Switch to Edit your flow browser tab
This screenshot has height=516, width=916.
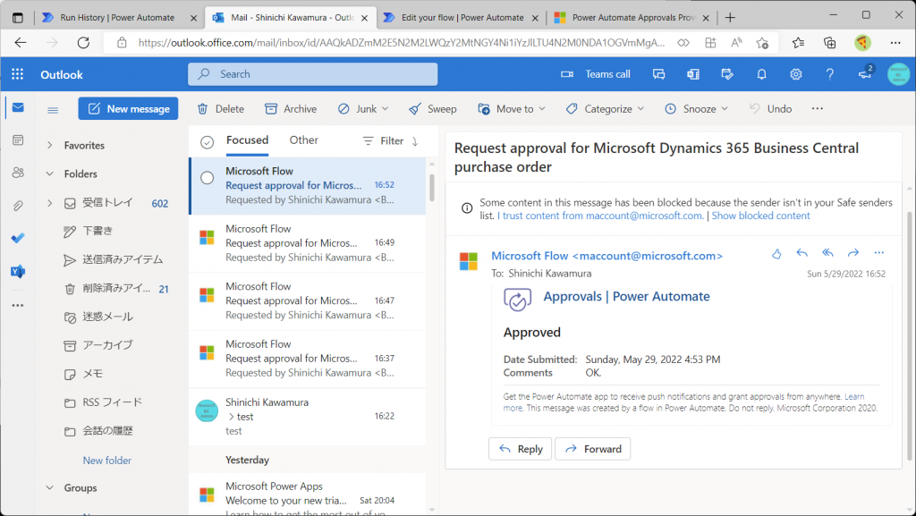point(461,18)
